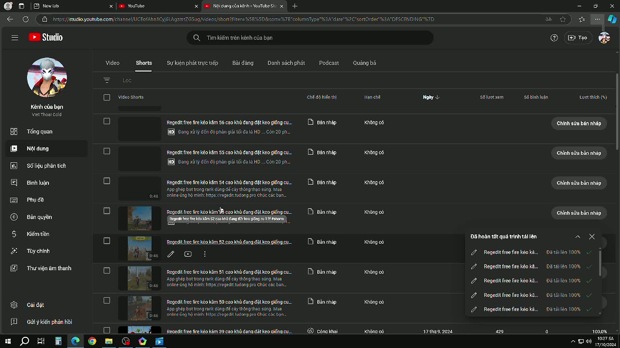
Task: Show hidden system tray icons chevron
Action: [573, 341]
